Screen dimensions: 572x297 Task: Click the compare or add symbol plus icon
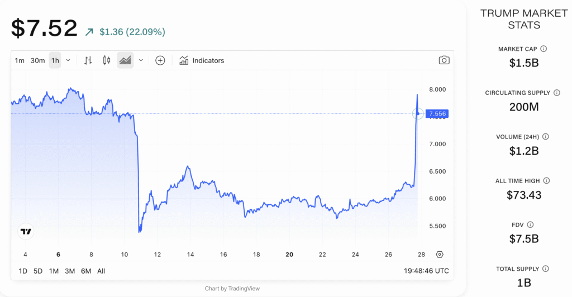pos(160,60)
